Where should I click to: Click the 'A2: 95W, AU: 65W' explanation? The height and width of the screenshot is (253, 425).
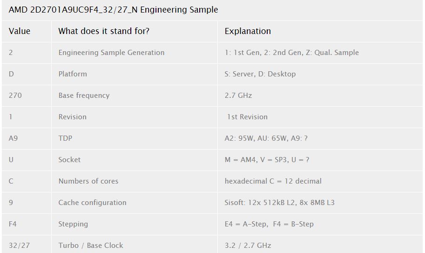point(266,138)
